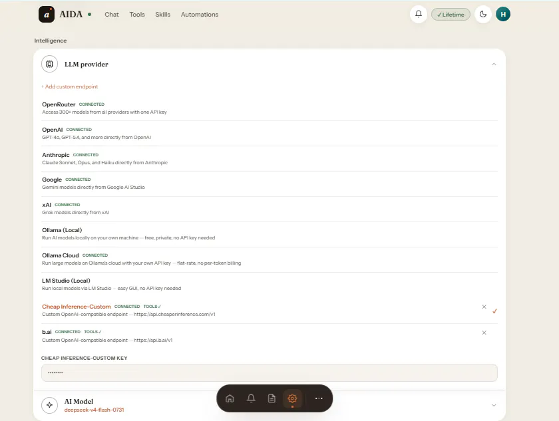The height and width of the screenshot is (421, 559).
Task: Switch to the Skills tab
Action: pos(162,15)
